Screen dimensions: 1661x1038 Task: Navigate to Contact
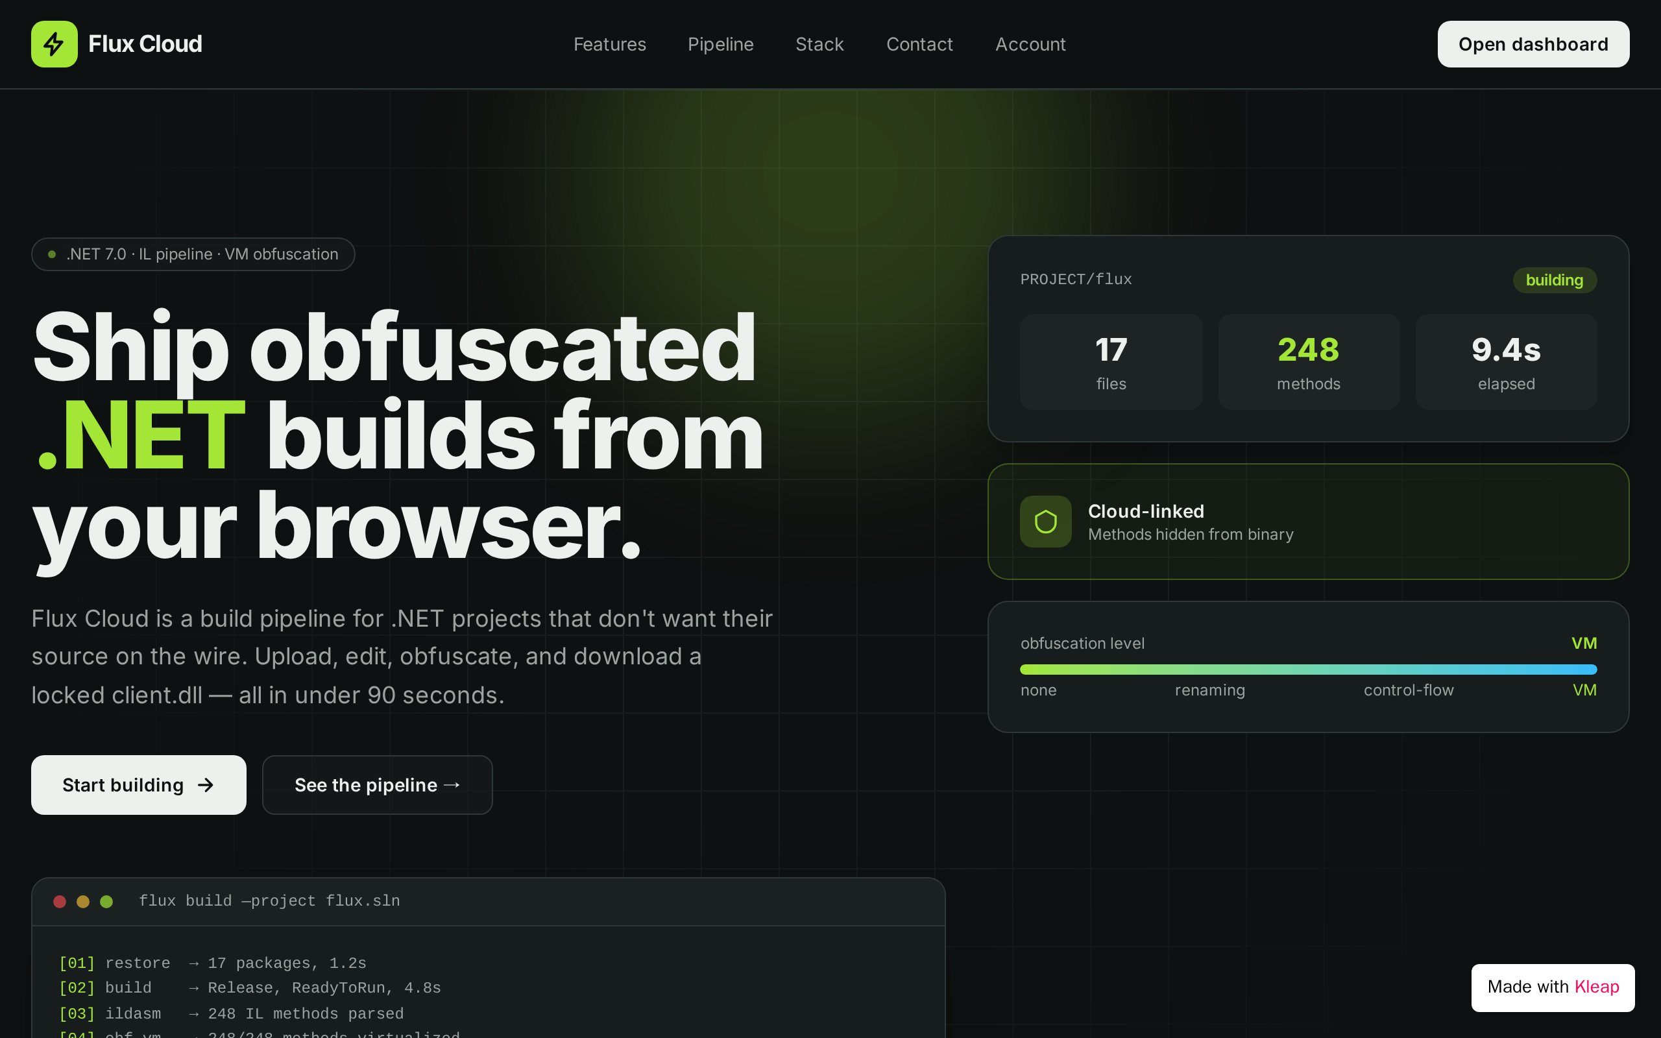pyautogui.click(x=920, y=44)
